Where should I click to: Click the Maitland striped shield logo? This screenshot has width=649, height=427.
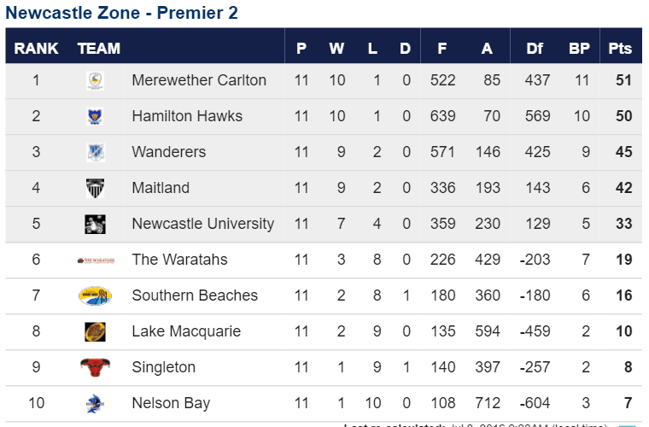coord(95,188)
